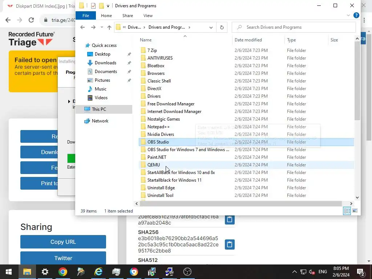
Task: Click the Search Drivers and Programs field
Action: click(294, 27)
